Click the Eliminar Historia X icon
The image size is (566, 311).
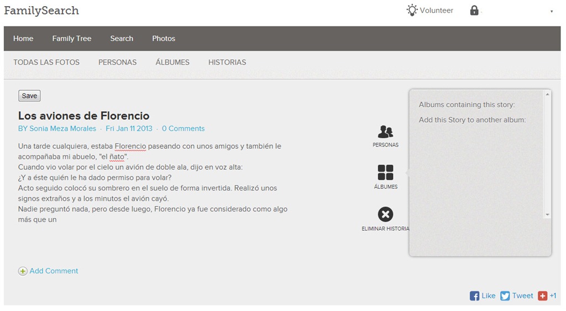coord(385,214)
